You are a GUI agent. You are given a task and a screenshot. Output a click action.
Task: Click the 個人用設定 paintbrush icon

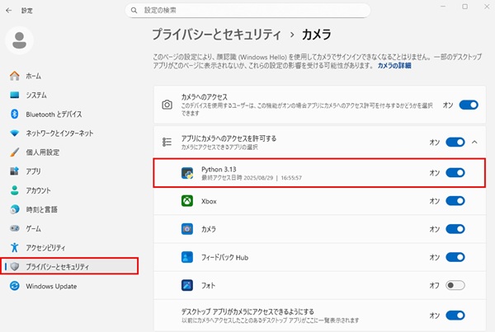point(15,152)
